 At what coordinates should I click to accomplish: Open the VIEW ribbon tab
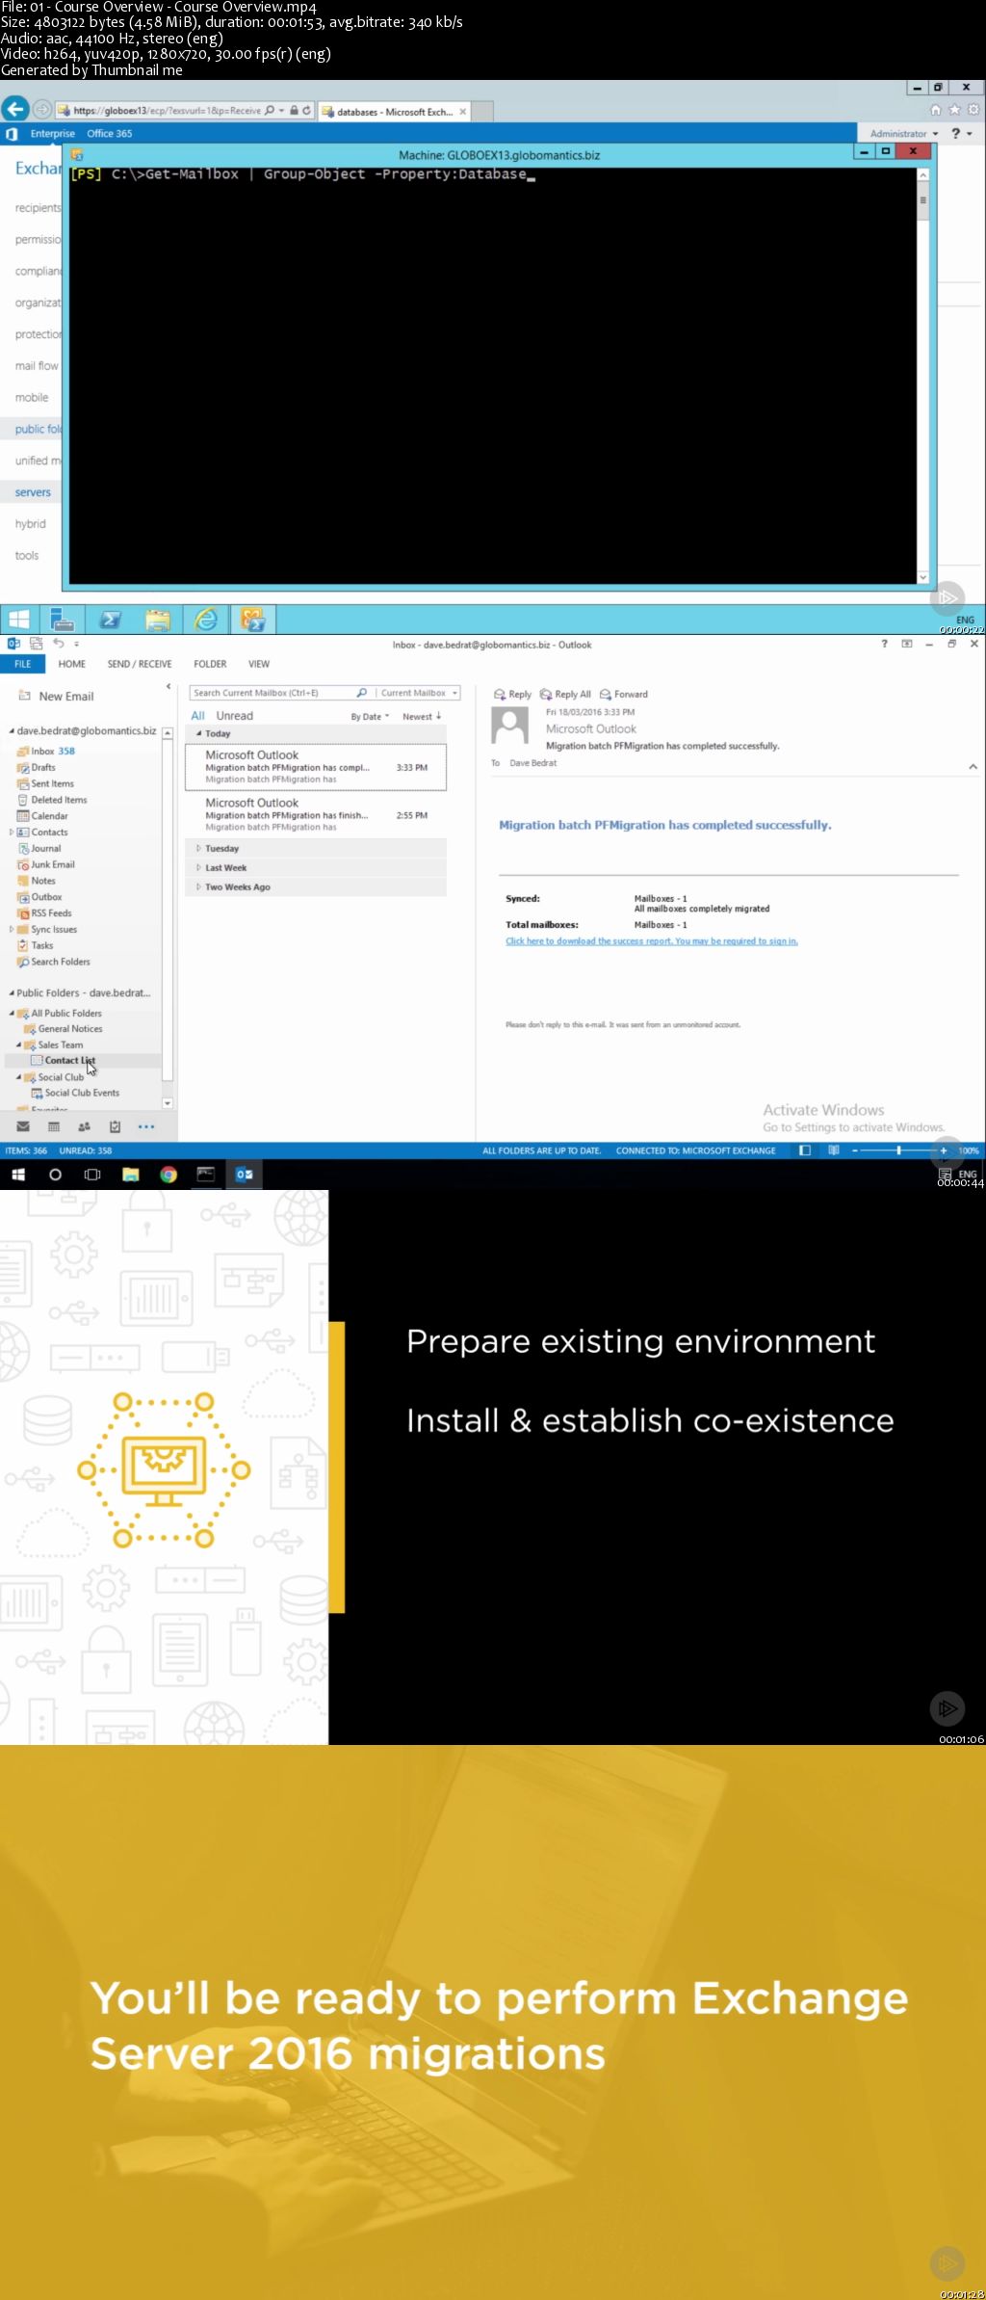259,664
